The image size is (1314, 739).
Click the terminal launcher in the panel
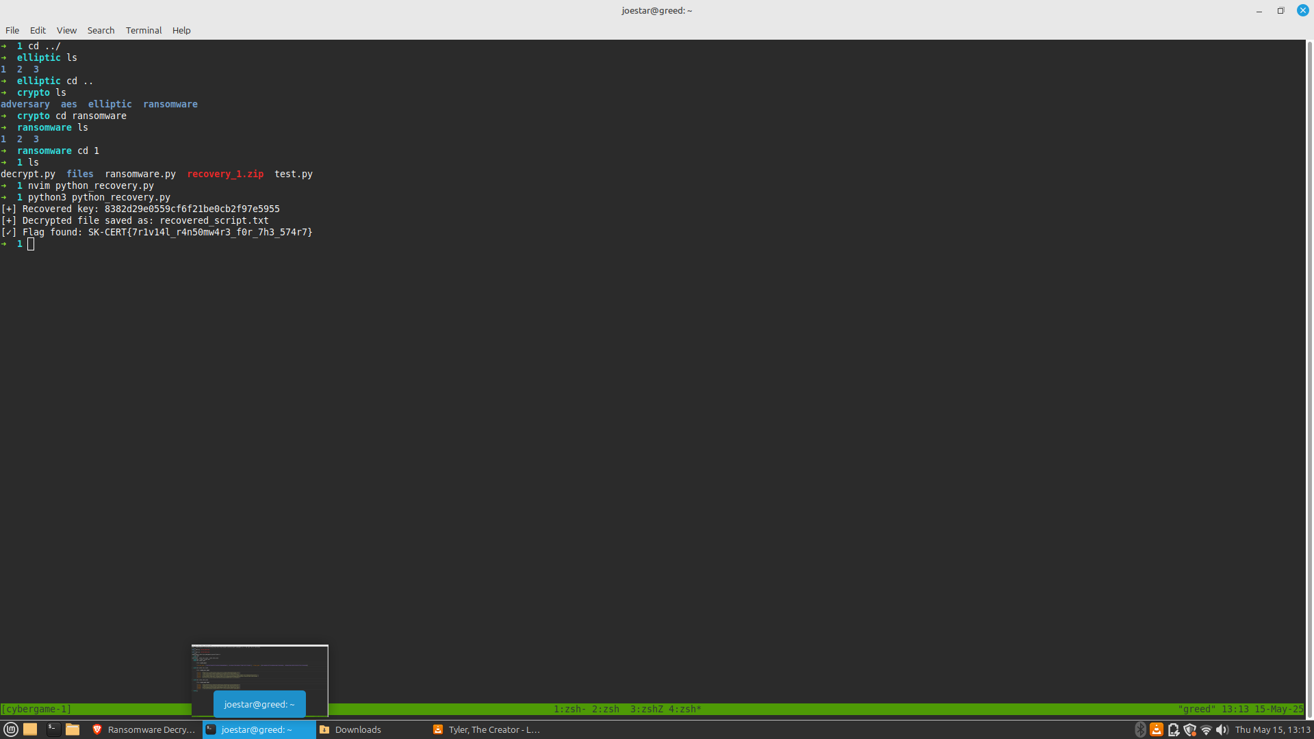[53, 729]
